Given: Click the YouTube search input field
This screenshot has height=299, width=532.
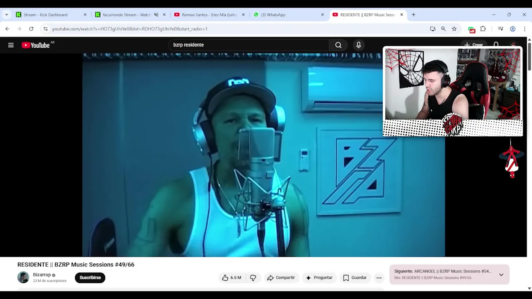Looking at the screenshot, I should pos(249,45).
